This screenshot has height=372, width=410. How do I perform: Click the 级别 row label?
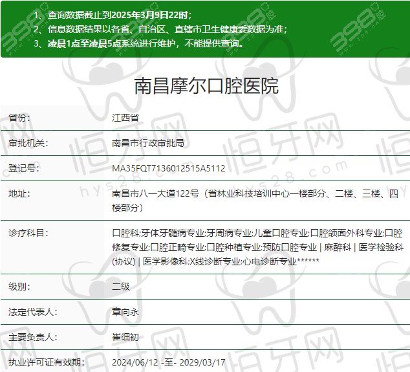click(x=19, y=287)
